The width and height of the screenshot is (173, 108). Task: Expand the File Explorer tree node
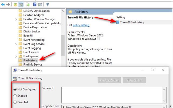coord(16,56)
